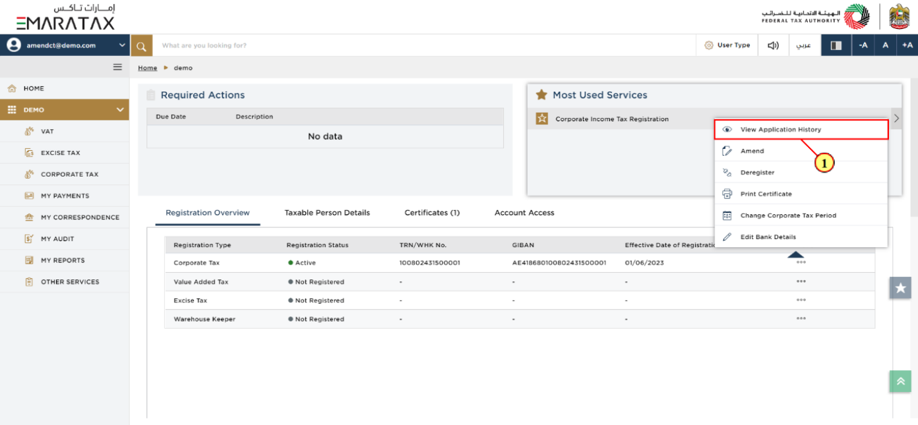Select Print Certificate menu entry
This screenshot has height=425, width=918.
801,194
